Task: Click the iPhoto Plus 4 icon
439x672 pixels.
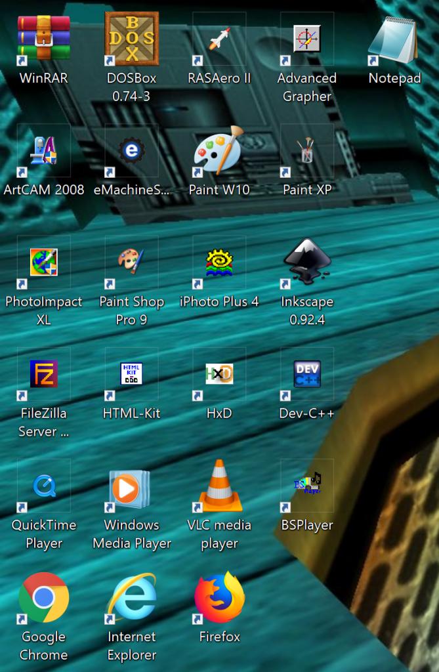Action: tap(219, 262)
